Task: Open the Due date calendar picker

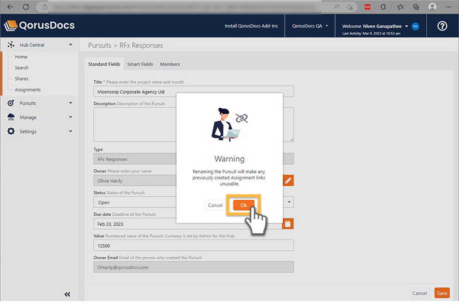Action: pos(288,224)
